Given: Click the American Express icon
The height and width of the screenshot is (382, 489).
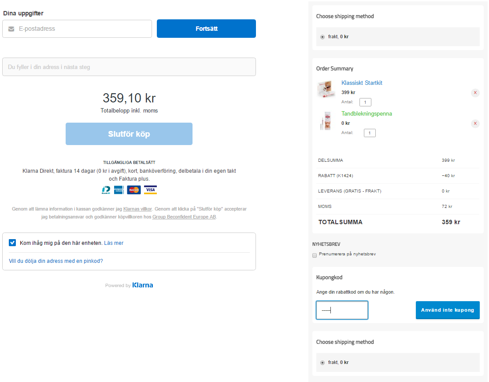Looking at the screenshot, I should coord(119,190).
